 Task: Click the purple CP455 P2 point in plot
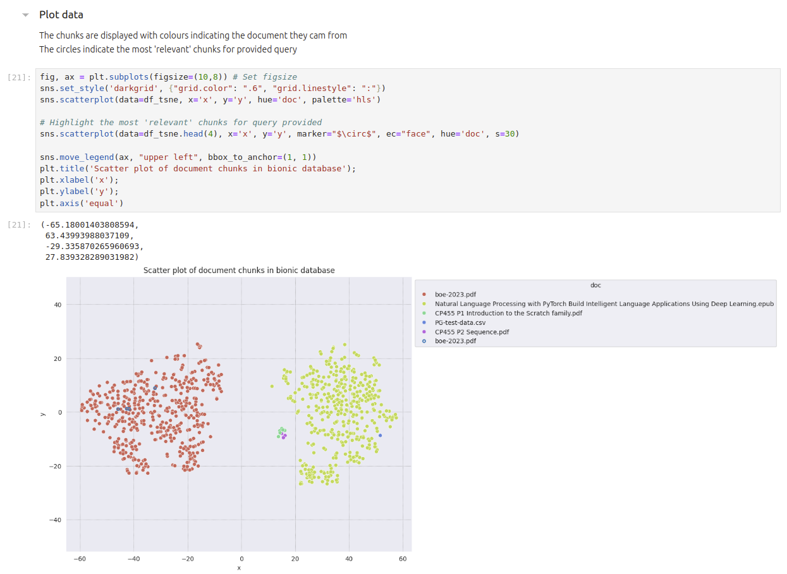[x=284, y=436]
